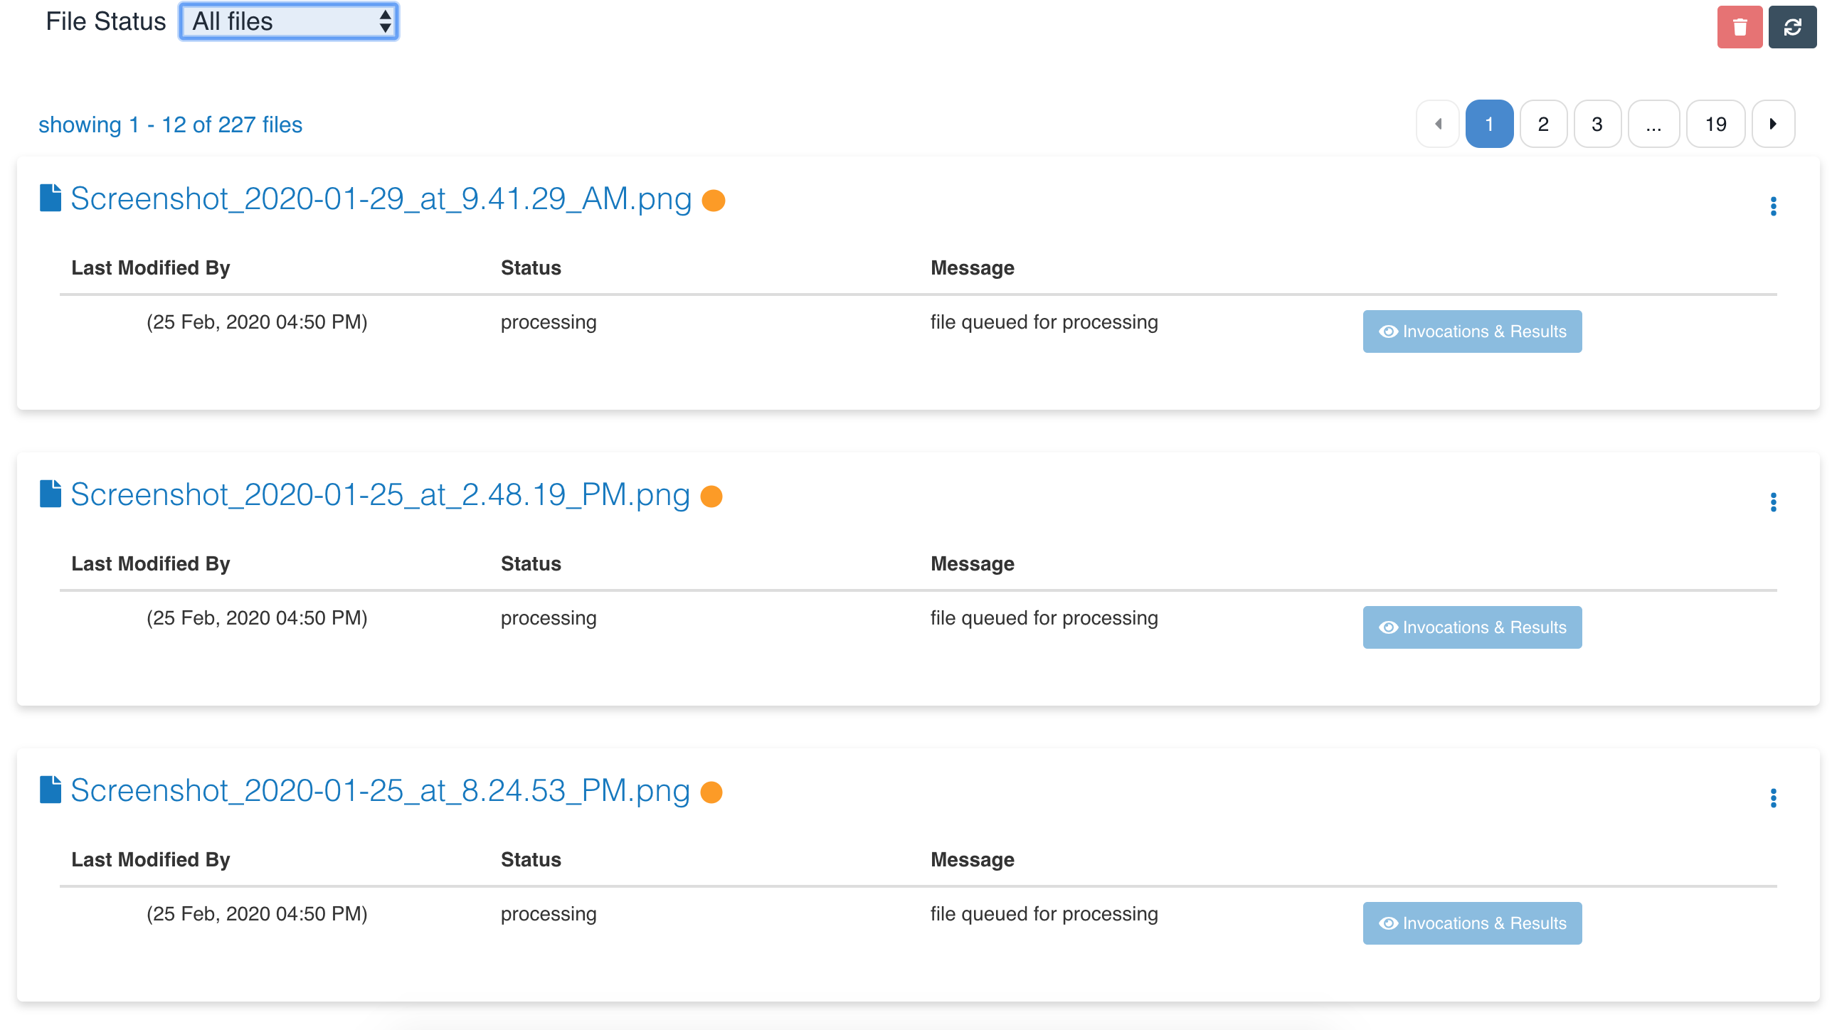The height and width of the screenshot is (1030, 1837).
Task: View Invocations & Results for 8.24.53_PM file
Action: click(1472, 923)
